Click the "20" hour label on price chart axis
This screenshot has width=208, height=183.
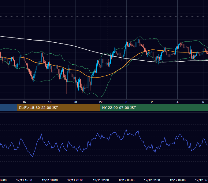click(75, 102)
